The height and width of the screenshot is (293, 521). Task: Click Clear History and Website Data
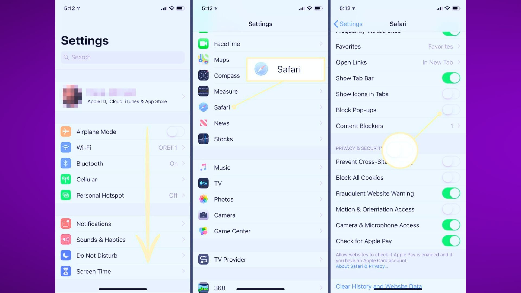click(379, 286)
